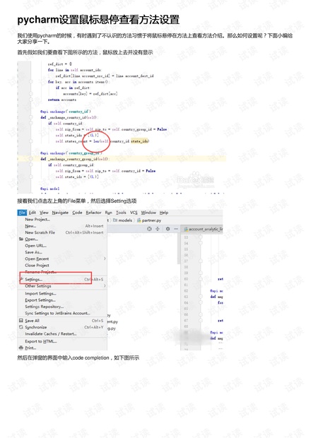Choose Sync Settings to JetBrains Account...
This screenshot has width=311, height=438.
tap(57, 313)
